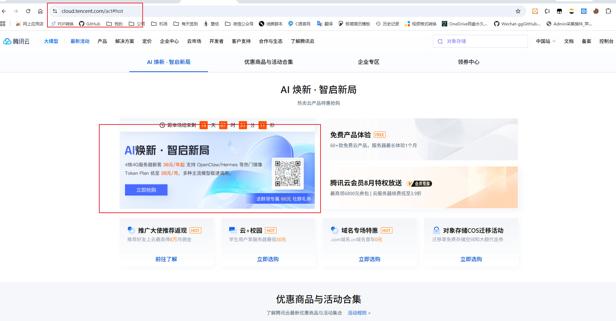This screenshot has height=321, width=616.
Task: Expand the 微信公众号 bookmark folder
Action: pyautogui.click(x=239, y=24)
